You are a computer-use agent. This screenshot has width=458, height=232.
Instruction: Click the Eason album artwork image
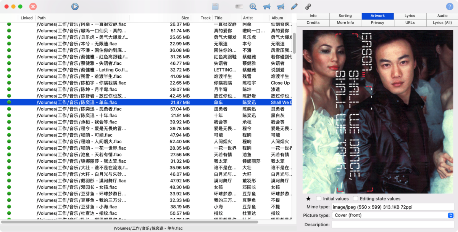(x=377, y=111)
